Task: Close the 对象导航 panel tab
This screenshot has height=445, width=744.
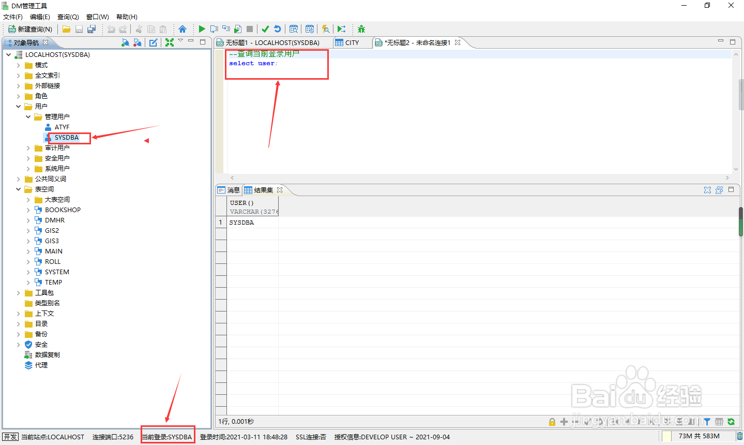Action: tap(45, 42)
